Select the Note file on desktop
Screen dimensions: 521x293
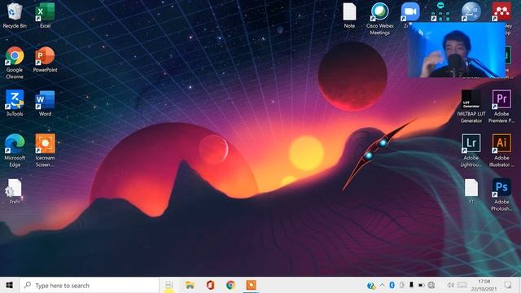point(349,15)
